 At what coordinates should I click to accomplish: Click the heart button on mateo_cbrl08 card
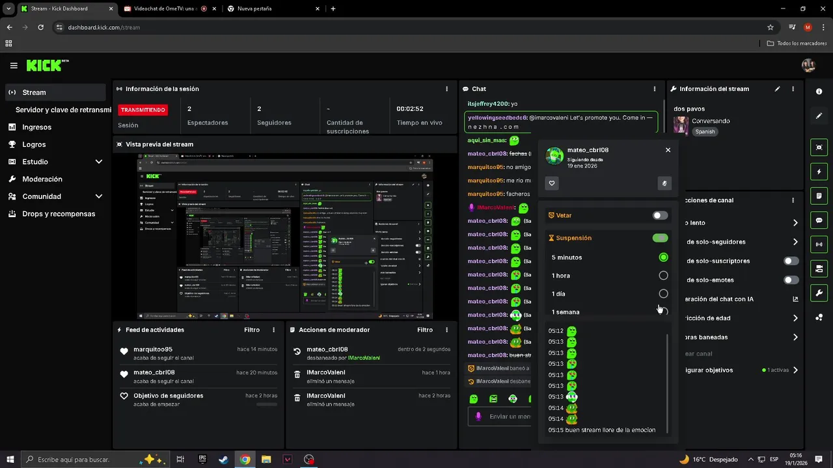[x=552, y=183]
